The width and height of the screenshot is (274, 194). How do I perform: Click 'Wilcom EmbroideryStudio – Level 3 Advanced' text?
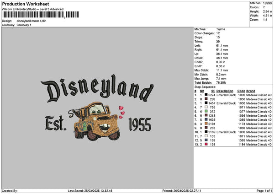click(33, 9)
